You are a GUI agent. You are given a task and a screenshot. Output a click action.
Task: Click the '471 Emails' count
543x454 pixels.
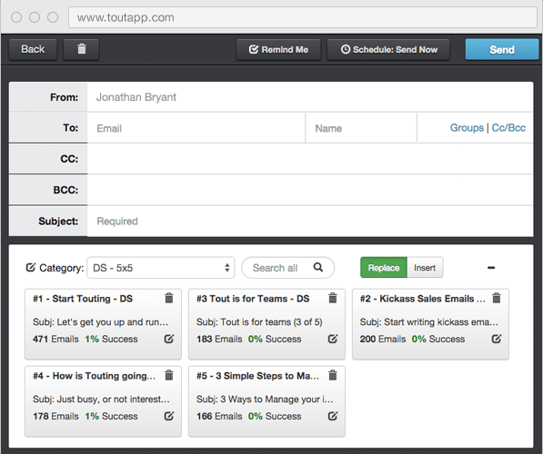[x=55, y=340]
